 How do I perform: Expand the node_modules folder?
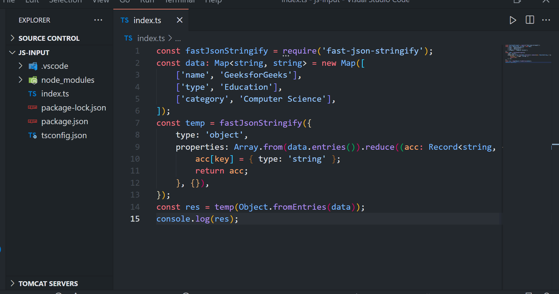click(x=20, y=80)
